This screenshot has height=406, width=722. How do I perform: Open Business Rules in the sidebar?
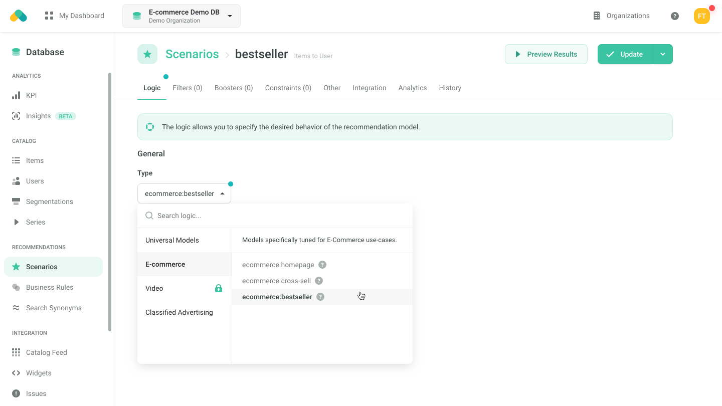point(50,287)
